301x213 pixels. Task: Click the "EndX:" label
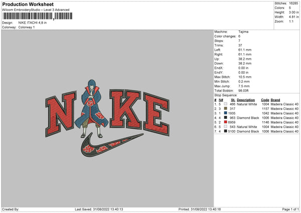click(x=219, y=68)
